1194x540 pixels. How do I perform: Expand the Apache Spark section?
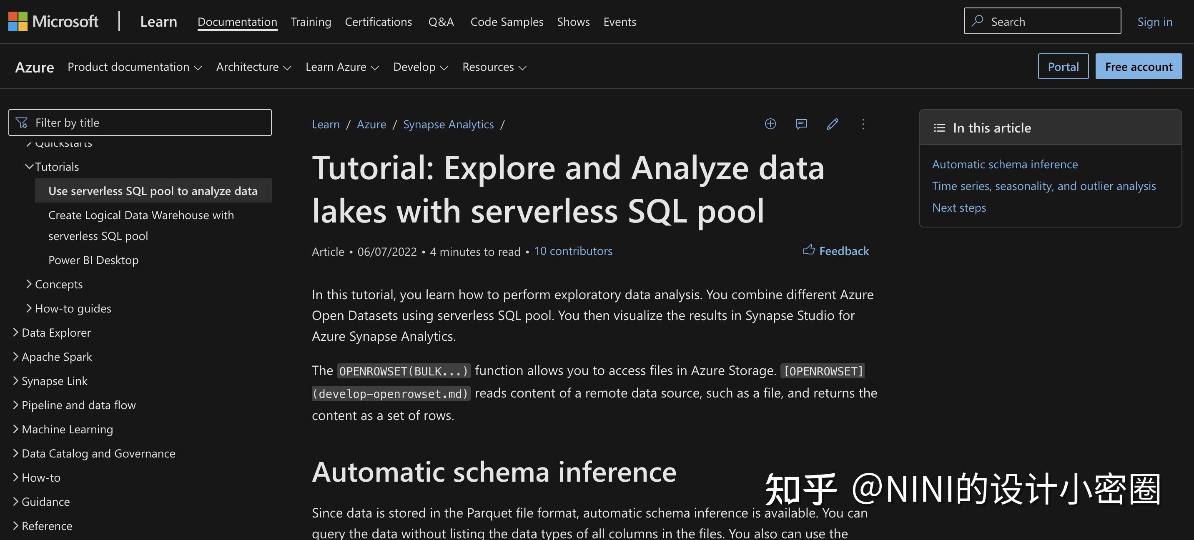pos(16,357)
